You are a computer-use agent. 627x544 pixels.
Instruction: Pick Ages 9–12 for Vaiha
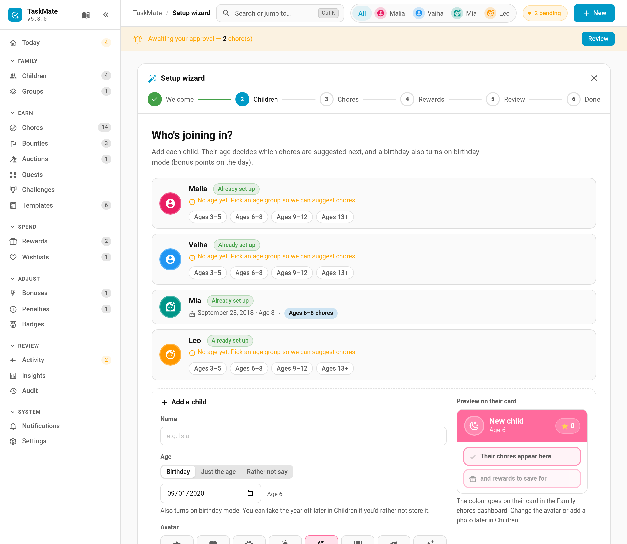coord(292,273)
